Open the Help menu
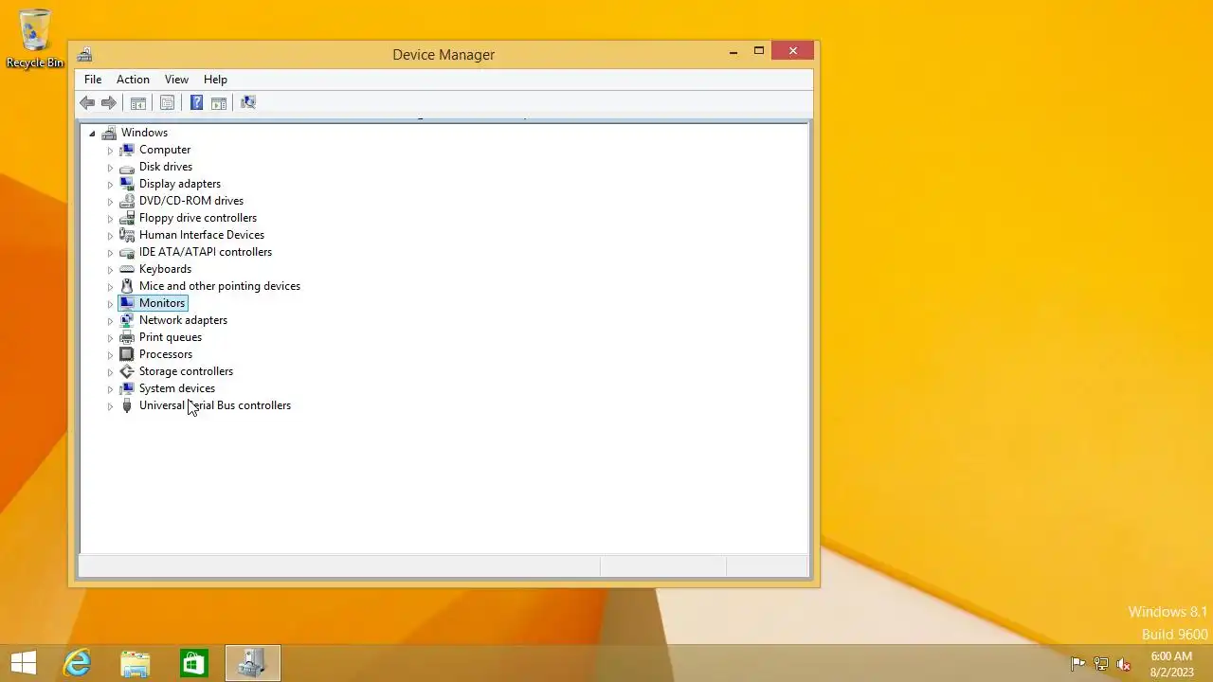1213x682 pixels. [215, 80]
